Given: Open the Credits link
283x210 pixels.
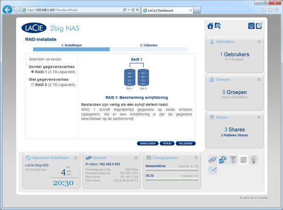Looking at the screenshot, I should click(263, 198).
